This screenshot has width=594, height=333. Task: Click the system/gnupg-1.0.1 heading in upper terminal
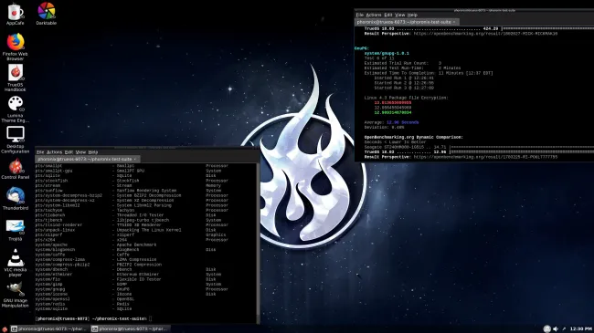pyautogui.click(x=387, y=53)
